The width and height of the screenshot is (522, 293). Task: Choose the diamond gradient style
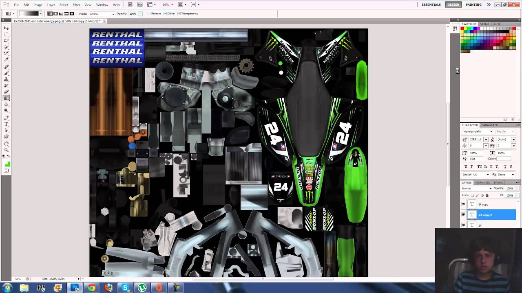pos(72,13)
